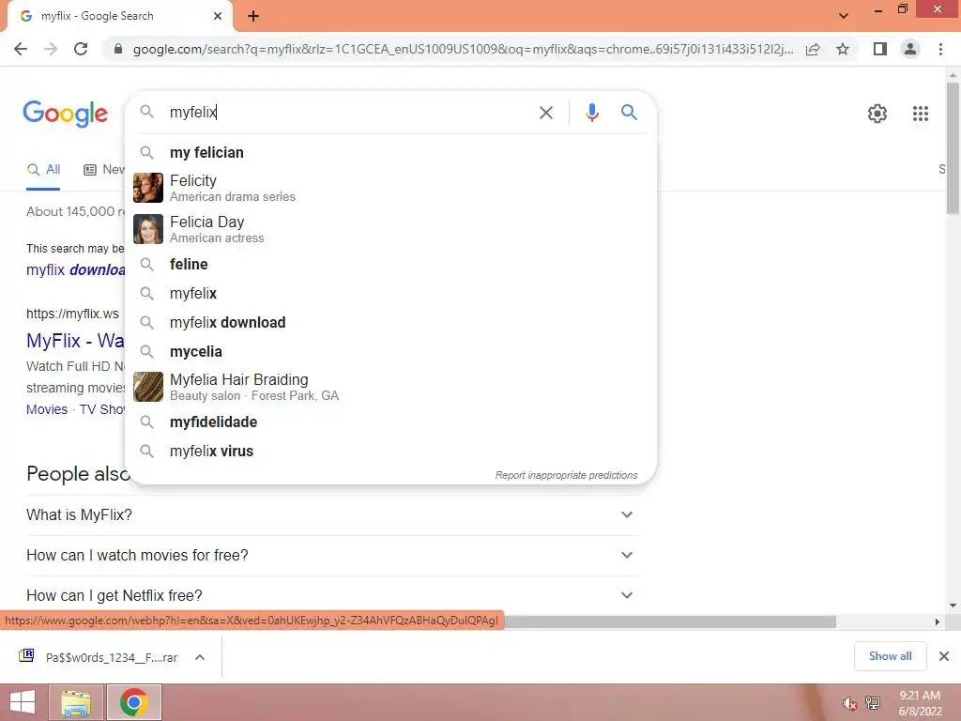Open the Chrome three-dot menu
Screen dimensions: 961x721
pyautogui.click(x=940, y=49)
